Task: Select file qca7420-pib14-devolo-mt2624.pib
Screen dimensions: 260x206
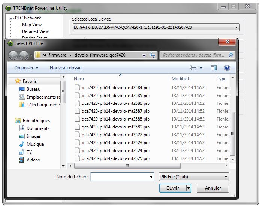Action: click(115, 151)
